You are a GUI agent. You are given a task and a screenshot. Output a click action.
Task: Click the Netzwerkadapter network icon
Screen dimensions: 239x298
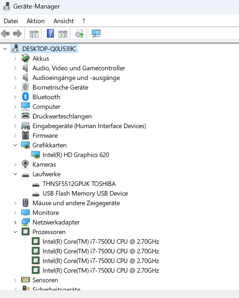pyautogui.click(x=25, y=222)
